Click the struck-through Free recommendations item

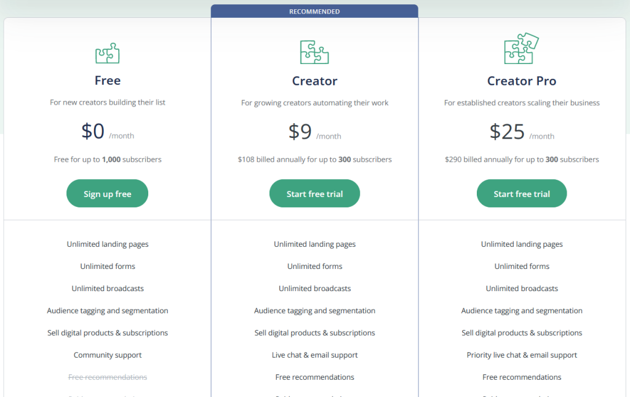pos(108,377)
